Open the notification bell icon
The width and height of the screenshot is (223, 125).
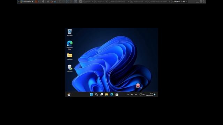click(x=155, y=94)
